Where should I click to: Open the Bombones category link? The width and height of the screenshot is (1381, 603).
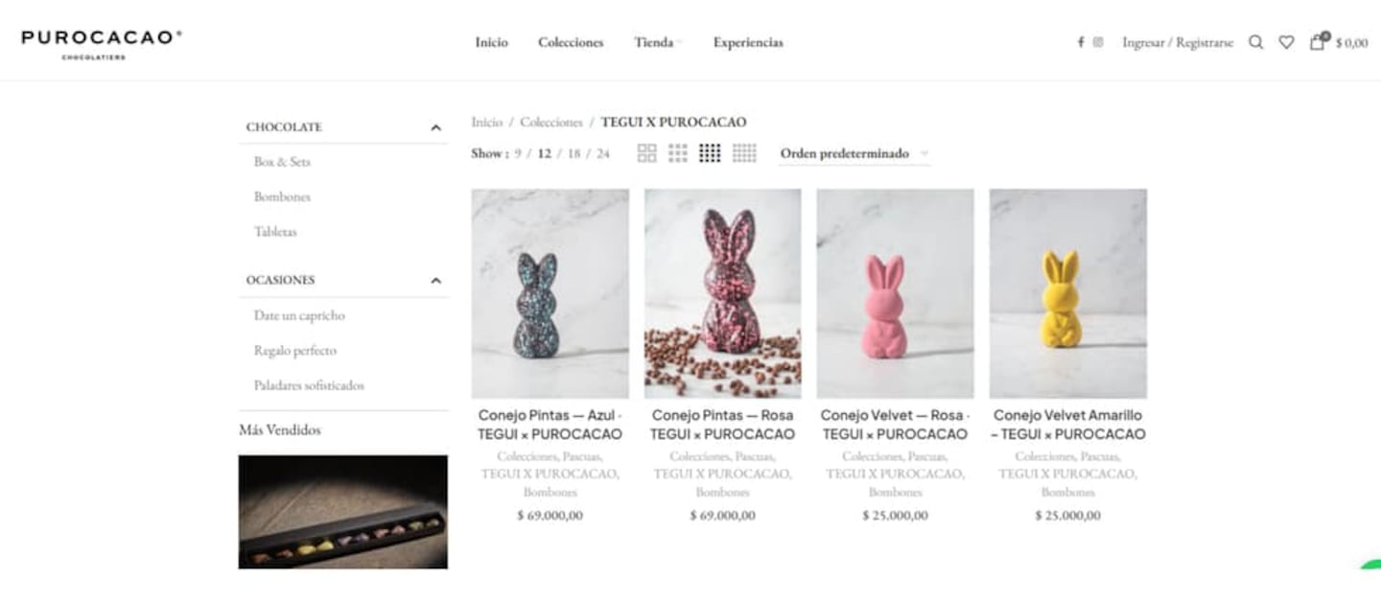(x=282, y=197)
